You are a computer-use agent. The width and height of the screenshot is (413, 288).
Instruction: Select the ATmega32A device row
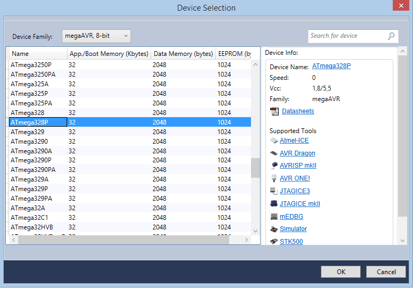28,208
